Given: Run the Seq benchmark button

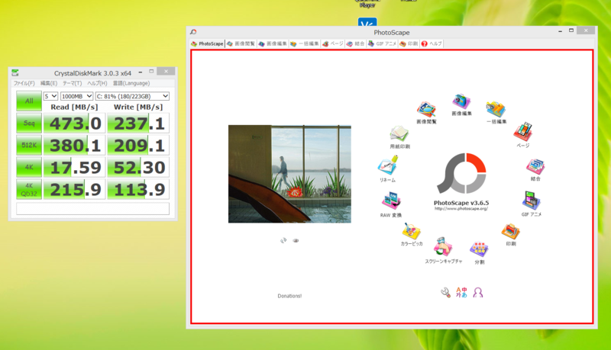Looking at the screenshot, I should click(29, 124).
